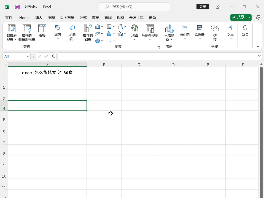The height and width of the screenshot is (198, 264).
Task: Switch to the Developer (开发工具) tab
Action: (136, 18)
